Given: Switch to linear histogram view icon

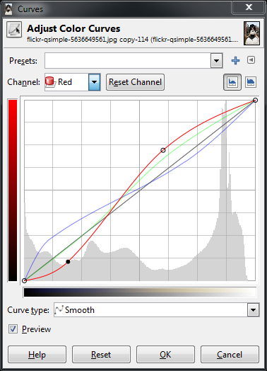Looking at the screenshot, I should point(232,82).
